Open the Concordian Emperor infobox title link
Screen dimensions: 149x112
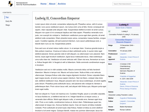click(124, 40)
